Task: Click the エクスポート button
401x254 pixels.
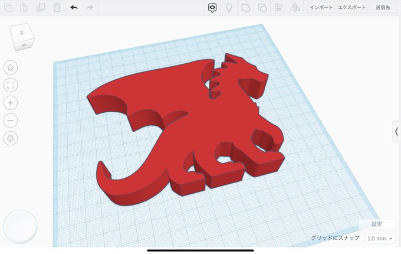Action: pos(352,8)
